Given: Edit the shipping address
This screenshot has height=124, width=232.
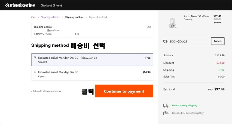Looking at the screenshot, I should coord(148,27).
